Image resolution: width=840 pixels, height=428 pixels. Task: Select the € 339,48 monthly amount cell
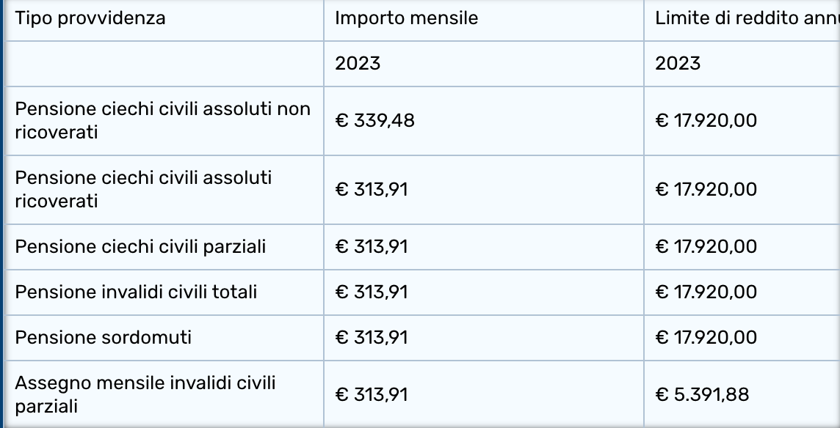(375, 120)
